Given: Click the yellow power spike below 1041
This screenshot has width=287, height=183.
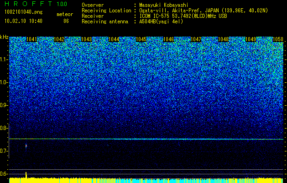Looking at the screenshot, I should 26,175.
